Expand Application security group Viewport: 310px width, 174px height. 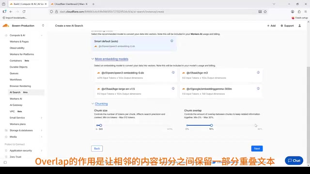[x=42, y=150]
